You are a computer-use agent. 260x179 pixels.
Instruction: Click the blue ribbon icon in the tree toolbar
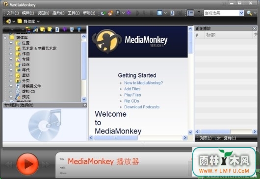click(x=79, y=29)
